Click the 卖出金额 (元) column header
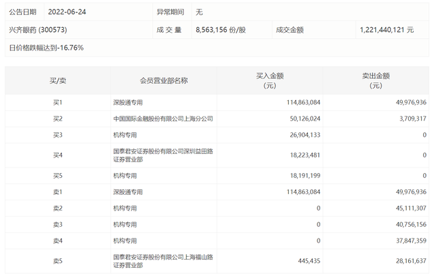The image size is (436, 280). pos(375,80)
